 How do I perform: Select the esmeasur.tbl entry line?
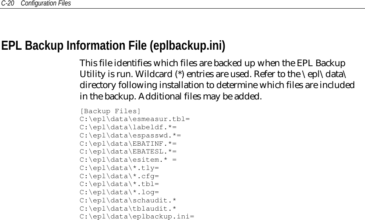(135, 119)
